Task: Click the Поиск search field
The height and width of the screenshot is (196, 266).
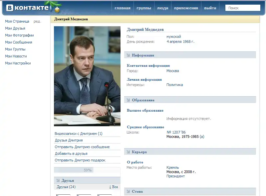Action: point(243,8)
